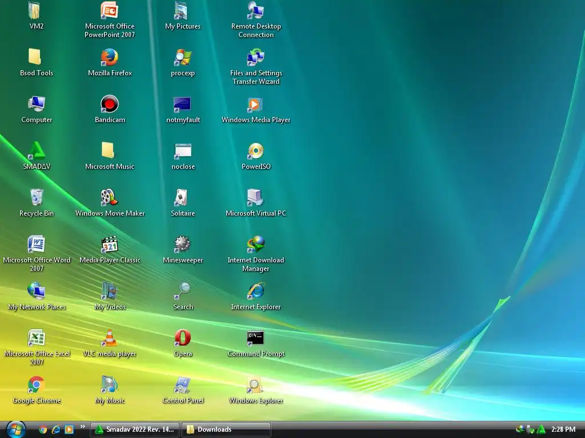Click Media Player quick launch icon
The width and height of the screenshot is (585, 438).
pos(69,429)
